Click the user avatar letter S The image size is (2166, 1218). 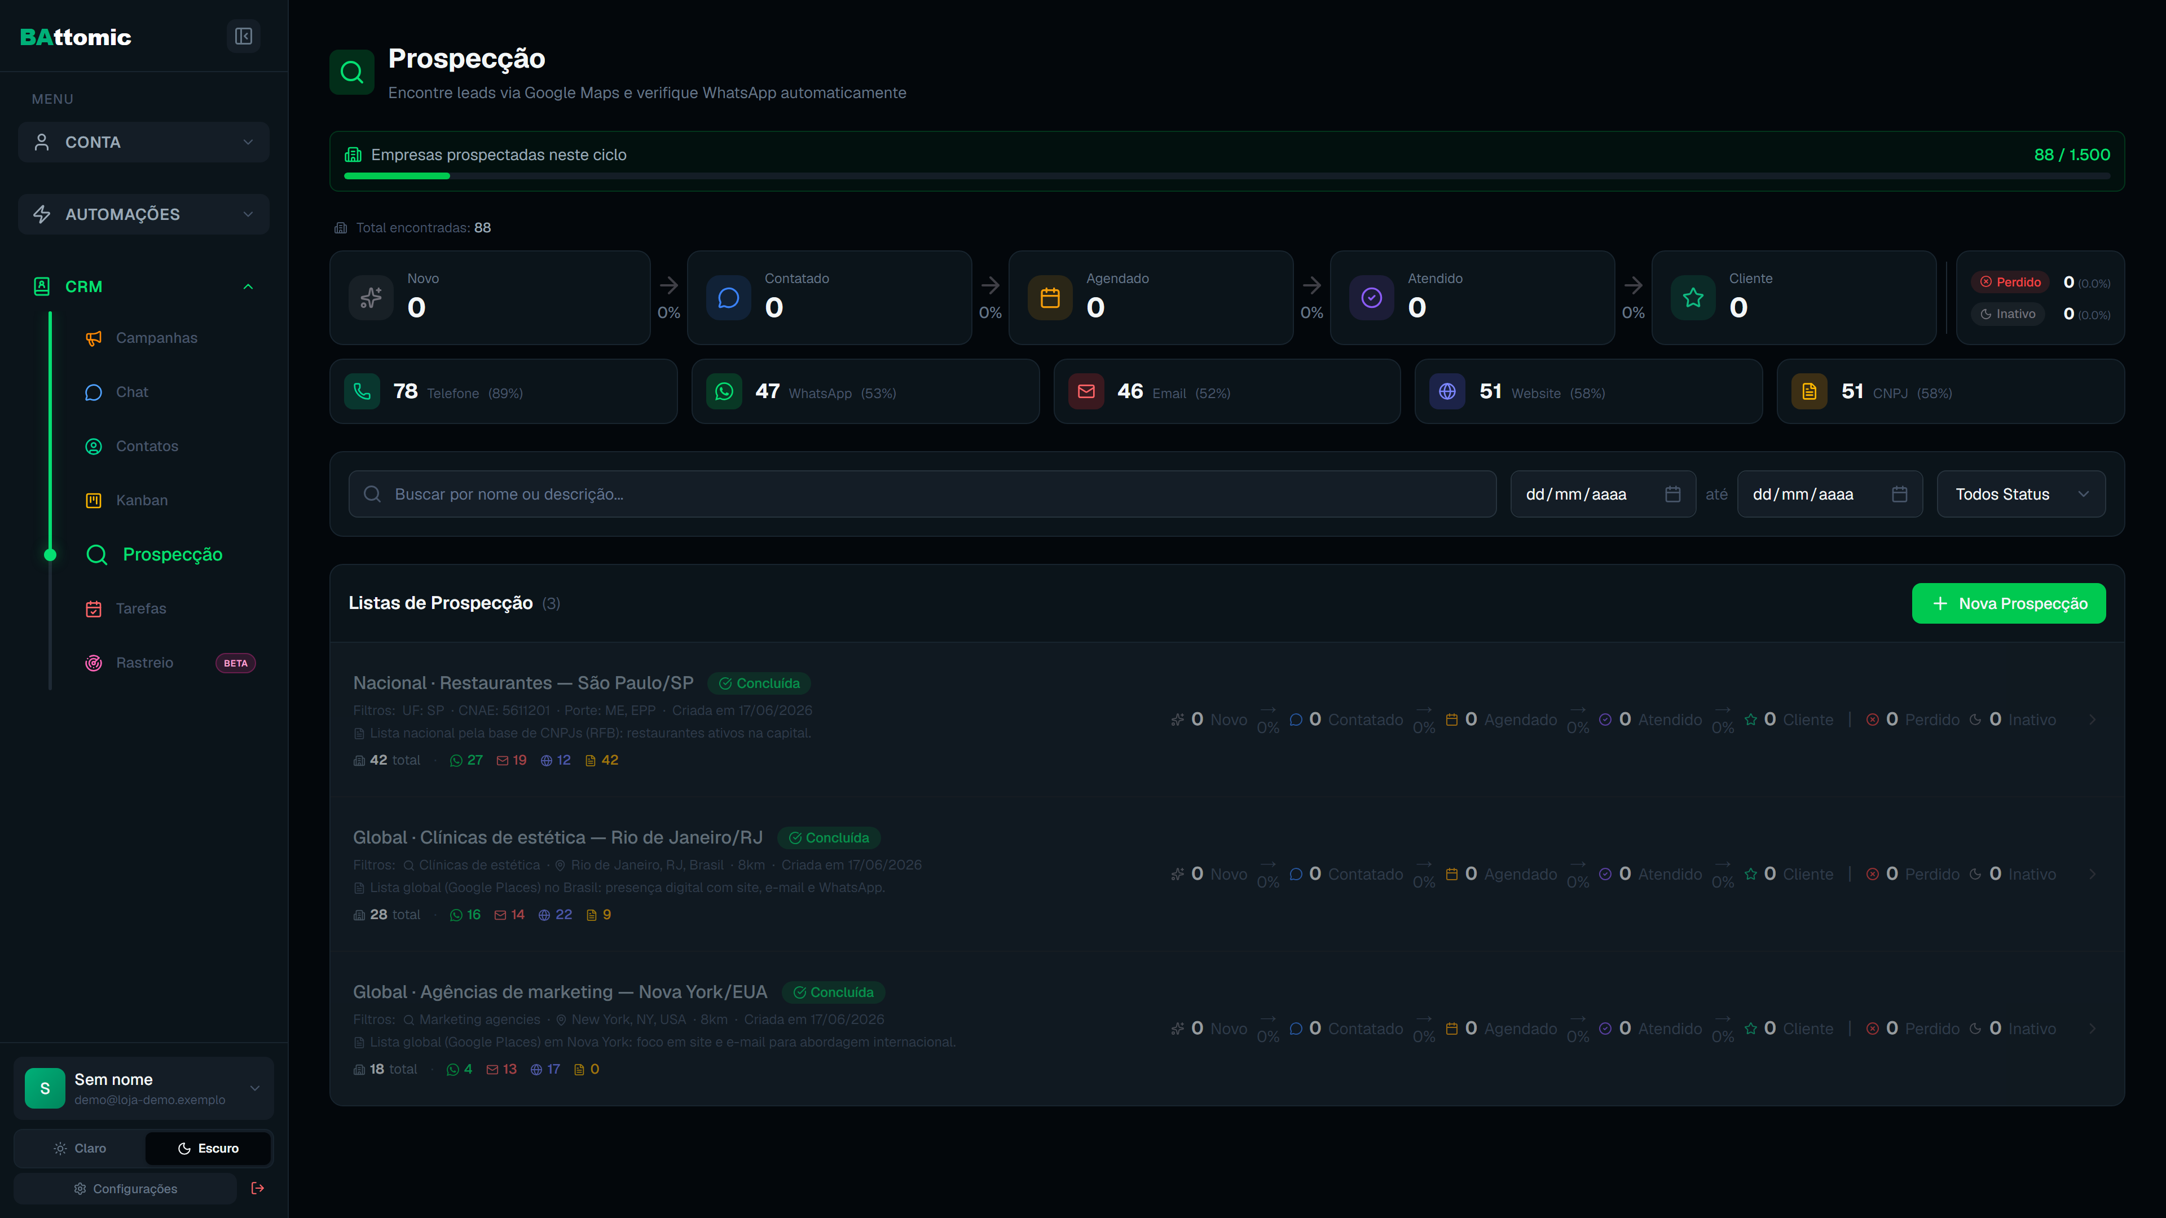tap(45, 1088)
